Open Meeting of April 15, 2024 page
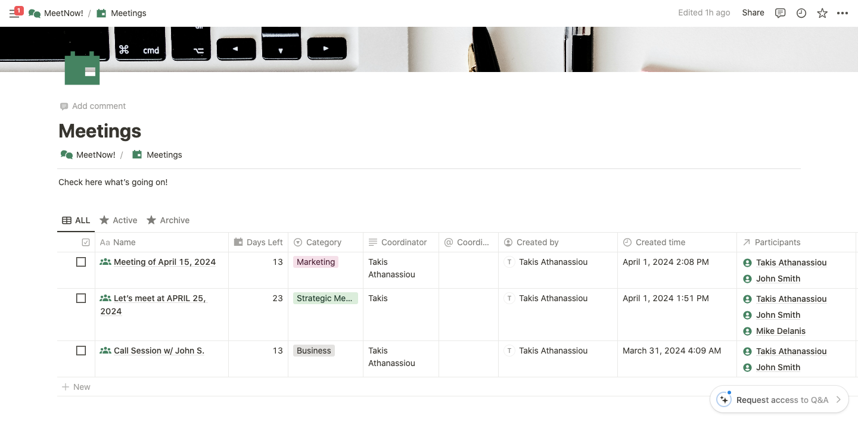This screenshot has width=858, height=422. [x=164, y=262]
